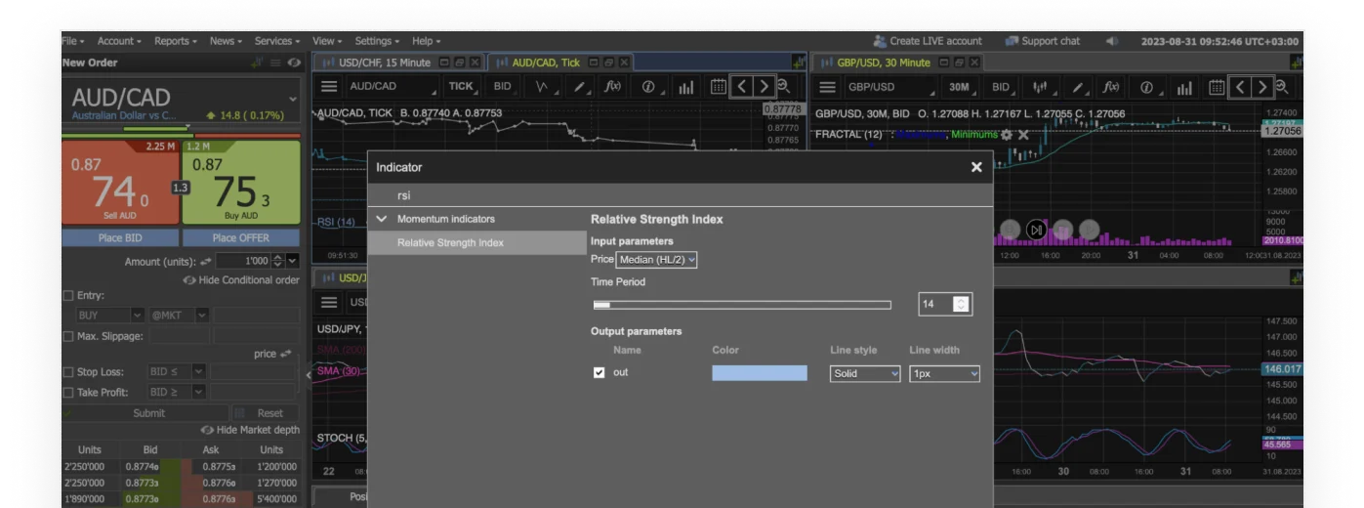The image size is (1364, 508).
Task: Open the Line style Solid dropdown
Action: pyautogui.click(x=864, y=373)
